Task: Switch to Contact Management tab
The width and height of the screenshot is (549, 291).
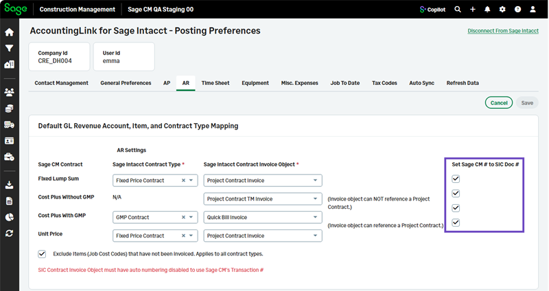Action: pyautogui.click(x=61, y=83)
